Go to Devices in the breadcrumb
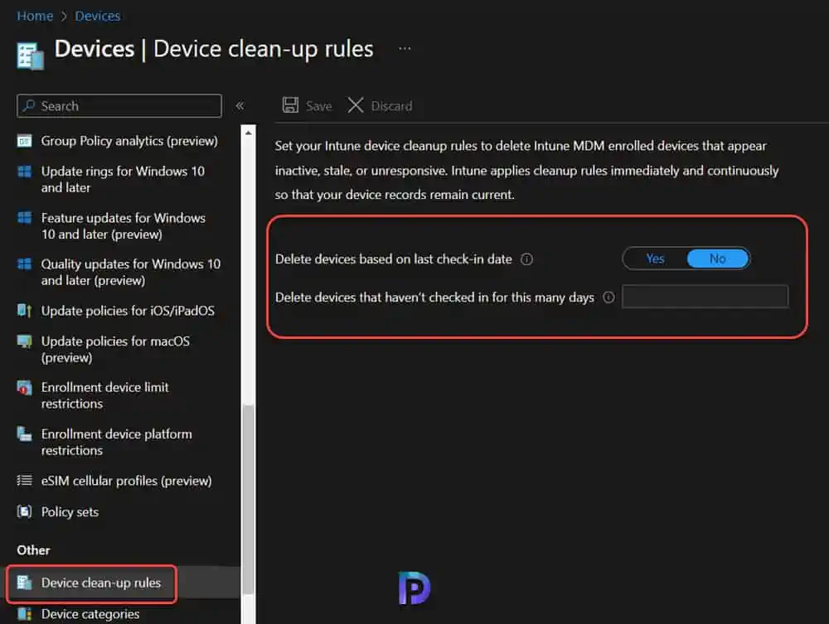This screenshot has width=829, height=624. pyautogui.click(x=98, y=17)
